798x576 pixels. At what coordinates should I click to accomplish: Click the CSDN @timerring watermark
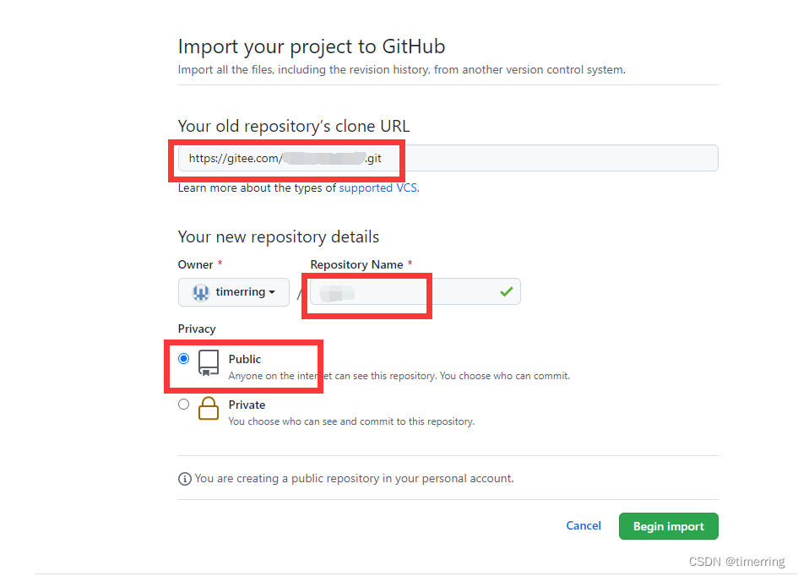736,562
